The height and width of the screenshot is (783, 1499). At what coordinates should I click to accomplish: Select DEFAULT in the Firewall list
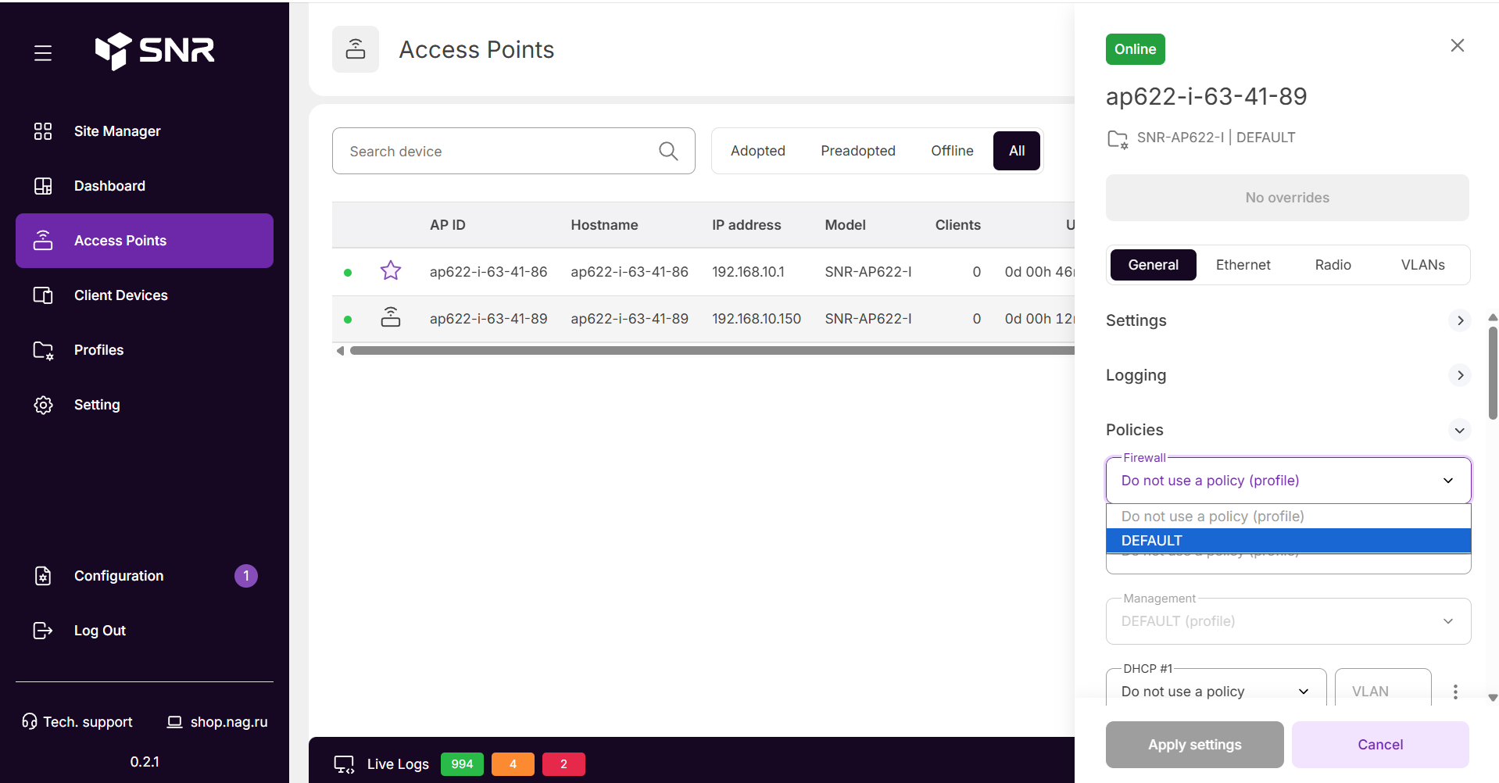click(x=1289, y=541)
